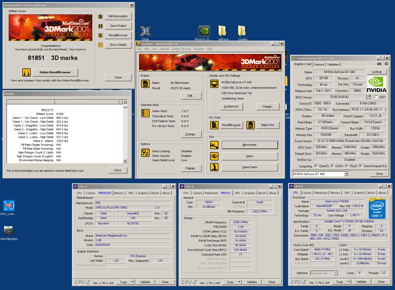Click the Batch Run icon
395x290 pixels.
(250, 125)
